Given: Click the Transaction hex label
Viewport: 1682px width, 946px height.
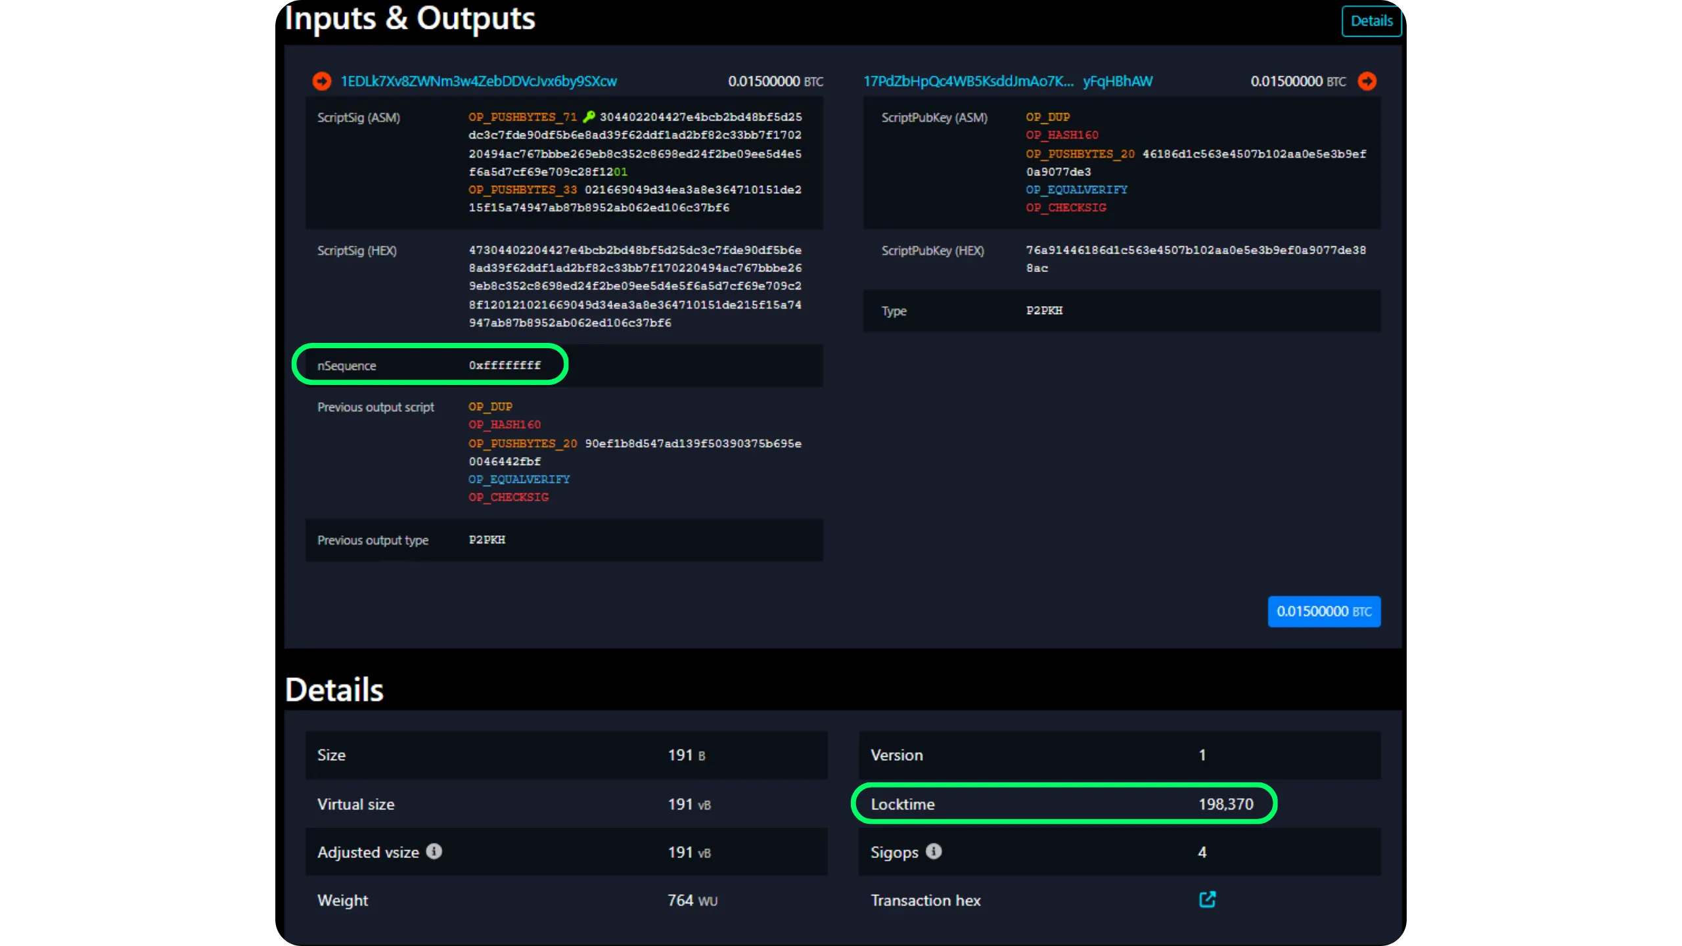Looking at the screenshot, I should pos(926,900).
